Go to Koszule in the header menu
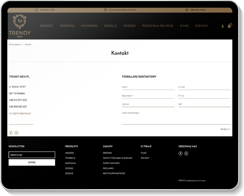 [110, 26]
